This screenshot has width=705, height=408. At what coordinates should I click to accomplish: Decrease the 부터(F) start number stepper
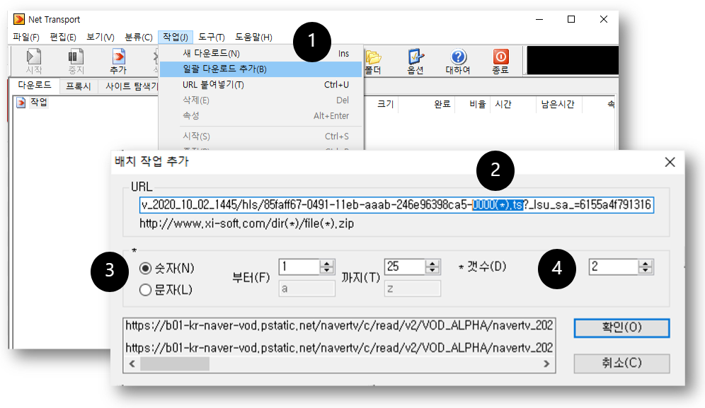coord(327,270)
